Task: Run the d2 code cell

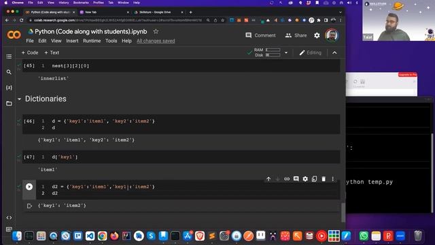Action: pyautogui.click(x=29, y=186)
